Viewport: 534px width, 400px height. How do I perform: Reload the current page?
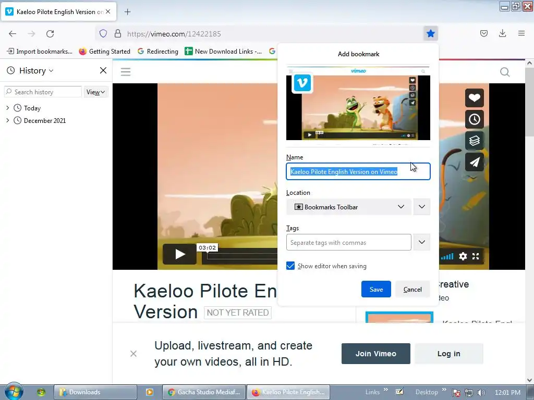pyautogui.click(x=50, y=33)
